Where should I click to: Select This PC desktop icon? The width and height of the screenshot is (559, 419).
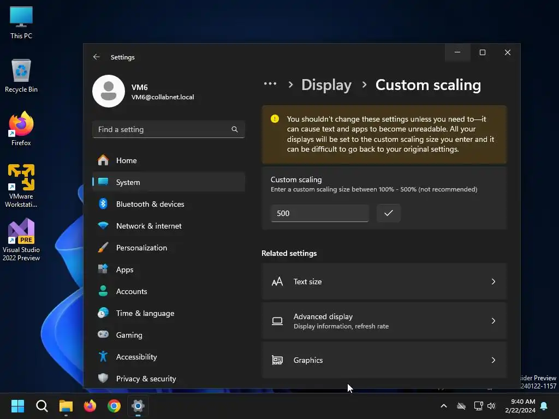pos(21,22)
